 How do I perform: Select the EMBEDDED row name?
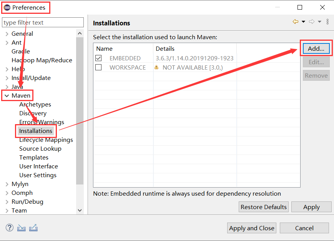tap(125, 58)
